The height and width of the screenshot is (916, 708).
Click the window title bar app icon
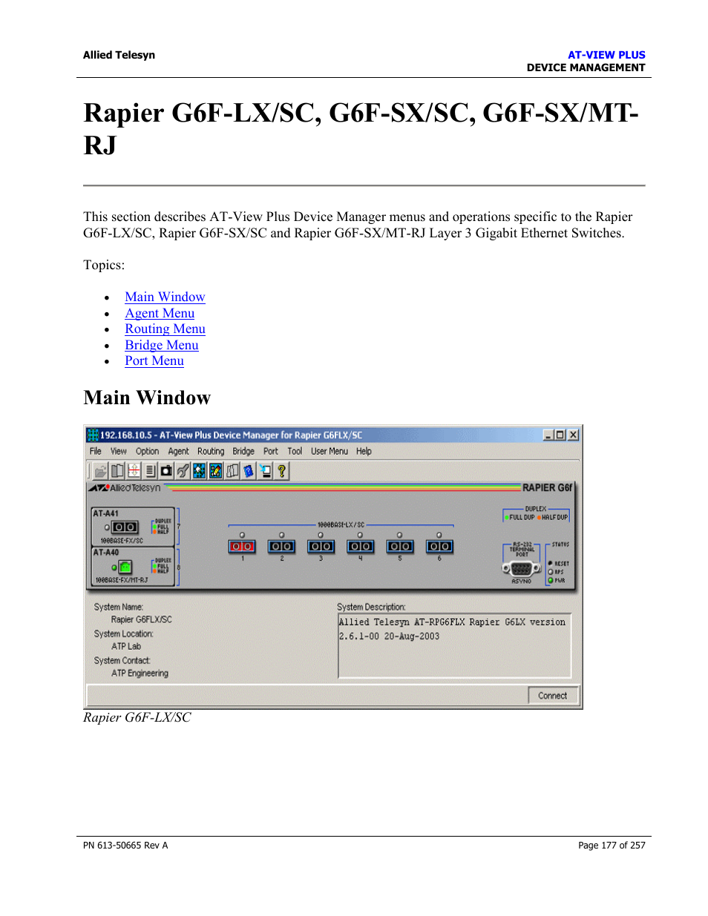(93, 435)
